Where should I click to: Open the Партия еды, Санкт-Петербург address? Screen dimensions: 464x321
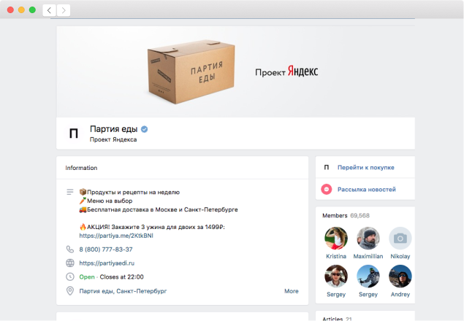point(123,290)
